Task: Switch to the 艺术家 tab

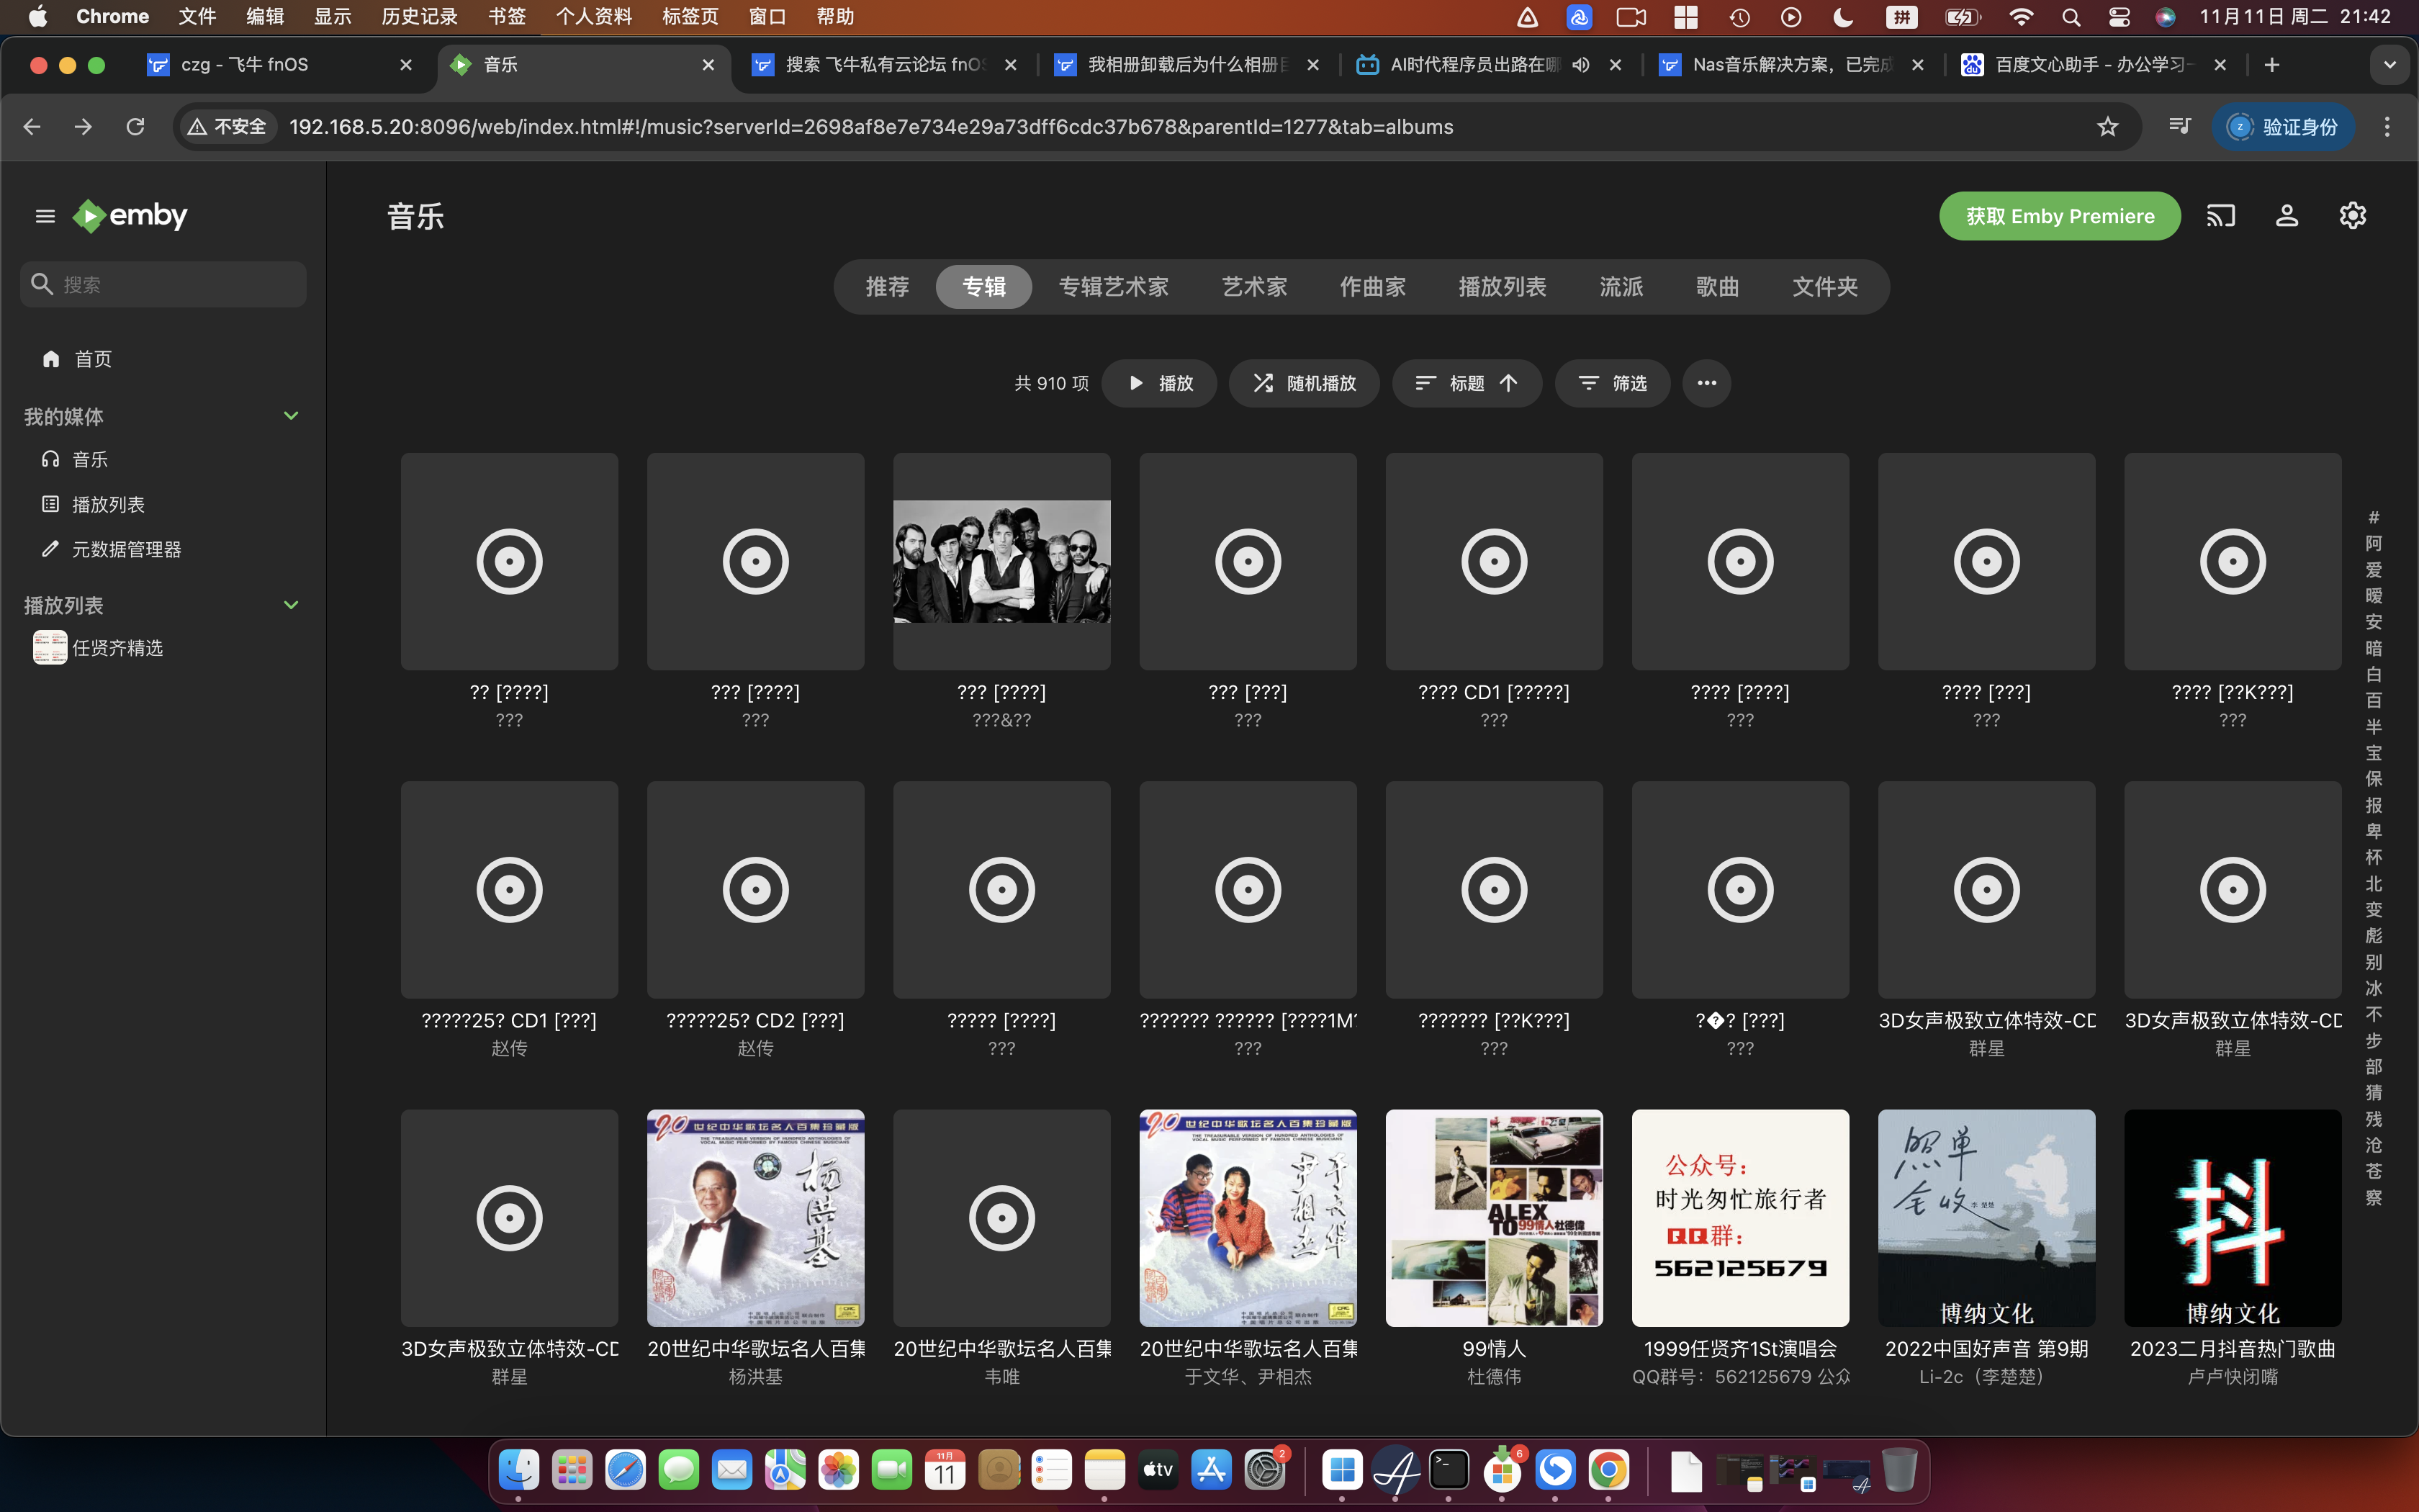Action: [1253, 287]
